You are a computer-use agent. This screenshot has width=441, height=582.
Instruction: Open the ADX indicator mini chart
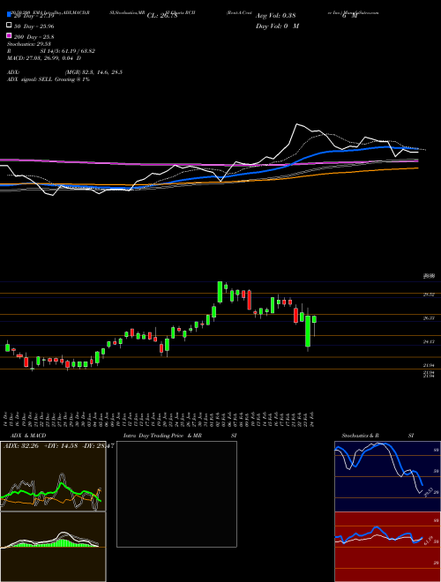[x=53, y=476]
